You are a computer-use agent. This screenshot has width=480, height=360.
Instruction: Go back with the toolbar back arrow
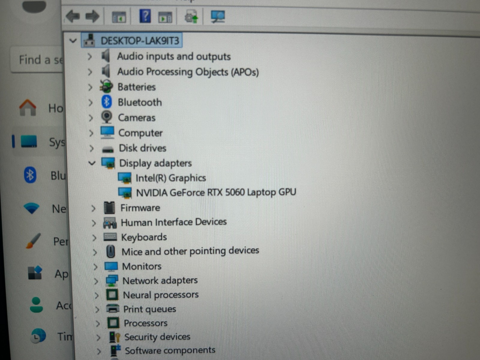pyautogui.click(x=73, y=16)
